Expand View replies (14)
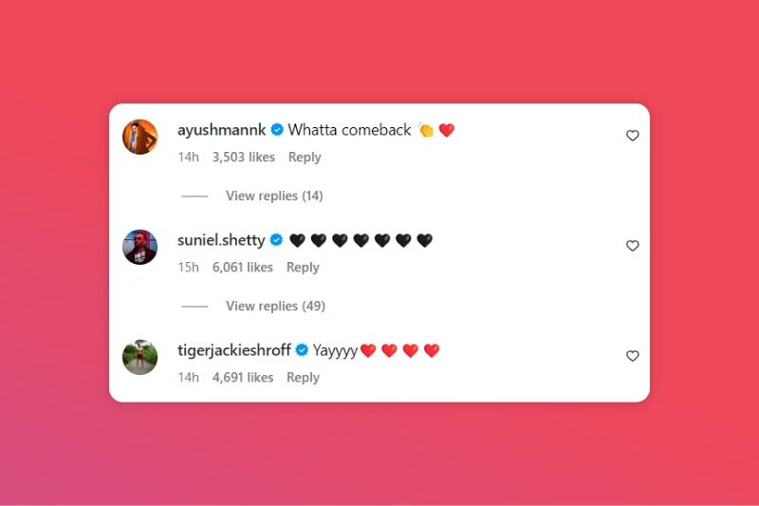Image resolution: width=759 pixels, height=506 pixels. pyautogui.click(x=274, y=196)
